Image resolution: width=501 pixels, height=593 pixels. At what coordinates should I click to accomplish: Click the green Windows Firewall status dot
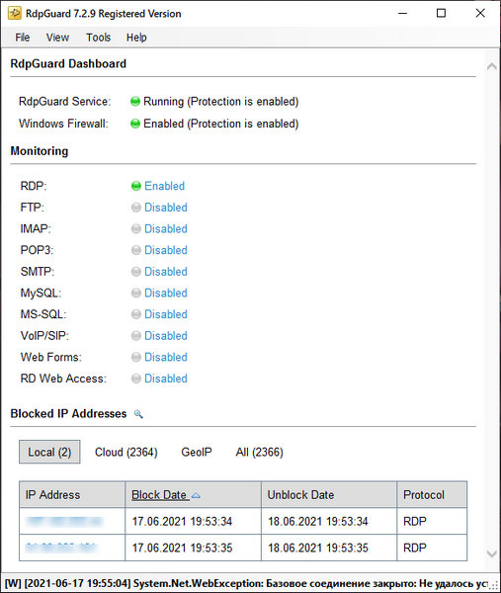point(135,124)
